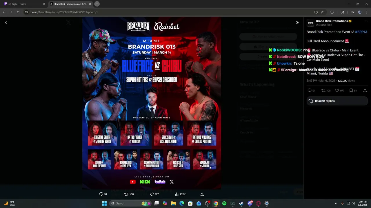Close the photo viewer with X

[x=6, y=23]
